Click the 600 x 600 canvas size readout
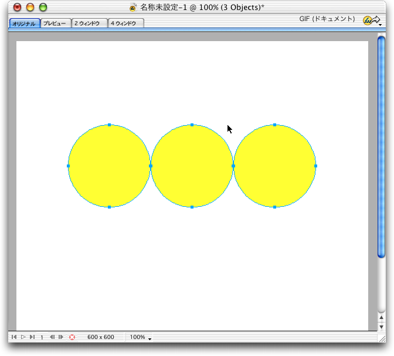Screen dimensions: 394x356 pos(101,337)
